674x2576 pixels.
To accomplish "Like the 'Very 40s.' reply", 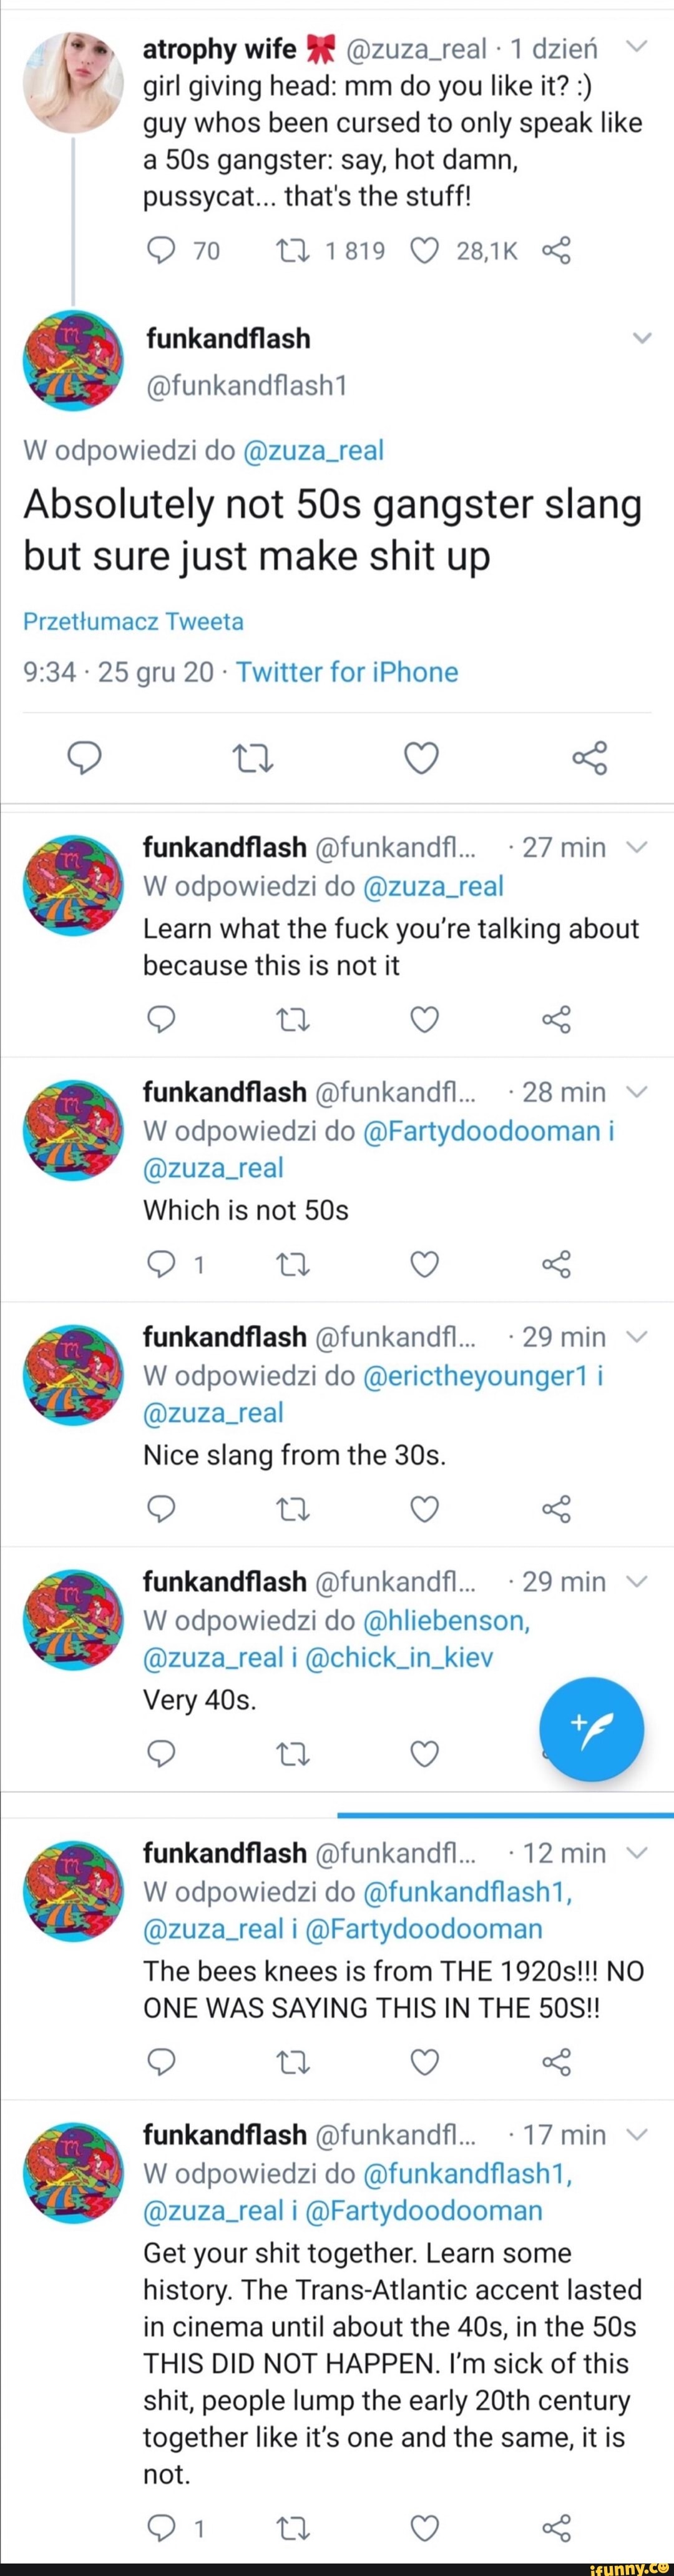I will (424, 1753).
